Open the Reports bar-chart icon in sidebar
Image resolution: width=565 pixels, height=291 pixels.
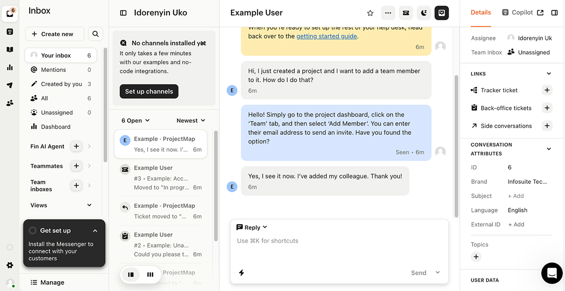pyautogui.click(x=10, y=67)
